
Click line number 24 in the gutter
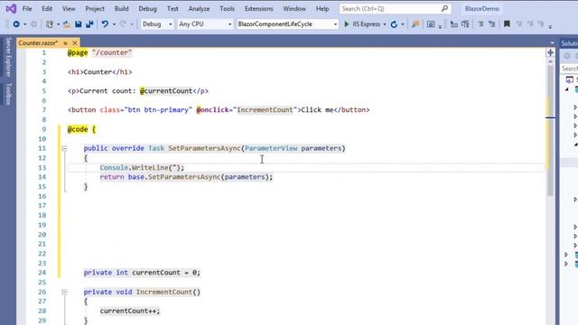pos(42,273)
